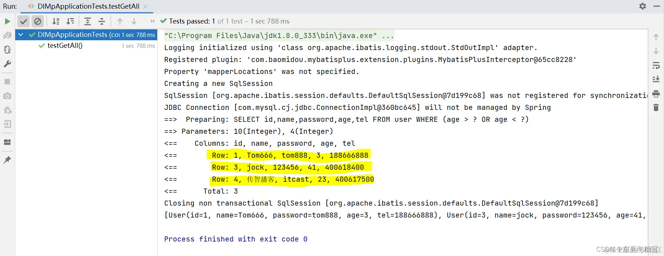Print console output
The image size is (664, 256).
pyautogui.click(x=656, y=94)
